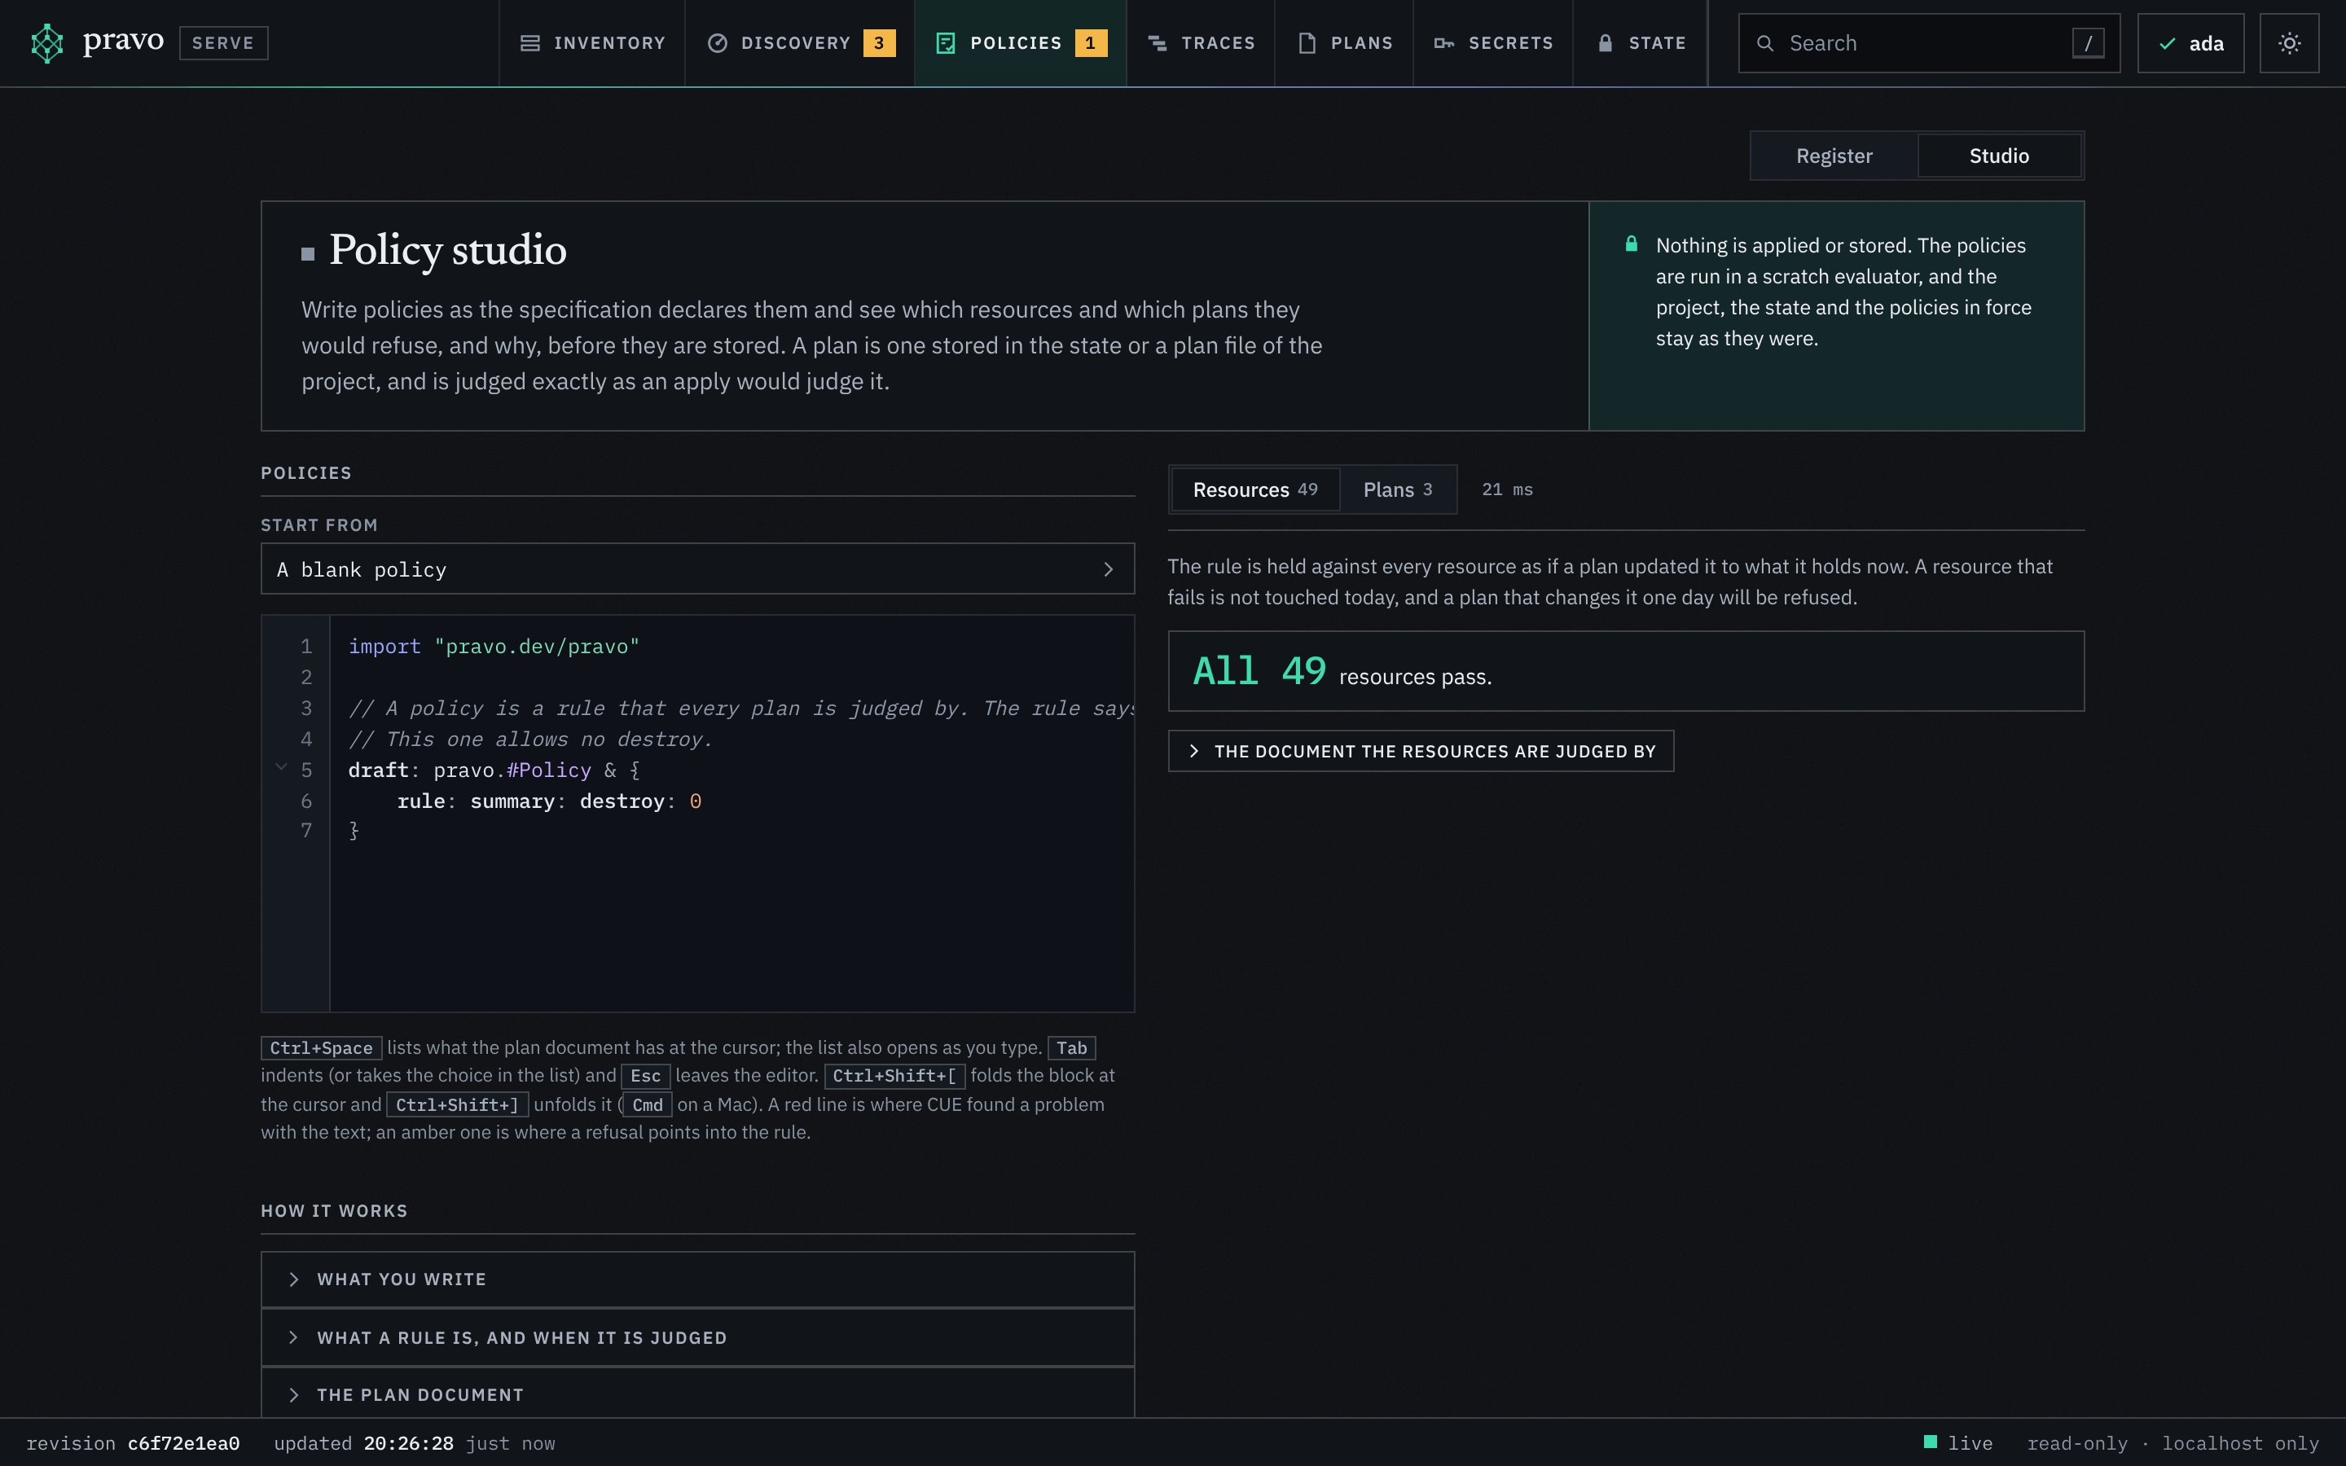Screen dimensions: 2346x1466
Task: Switch to the Register view
Action: click(1833, 155)
